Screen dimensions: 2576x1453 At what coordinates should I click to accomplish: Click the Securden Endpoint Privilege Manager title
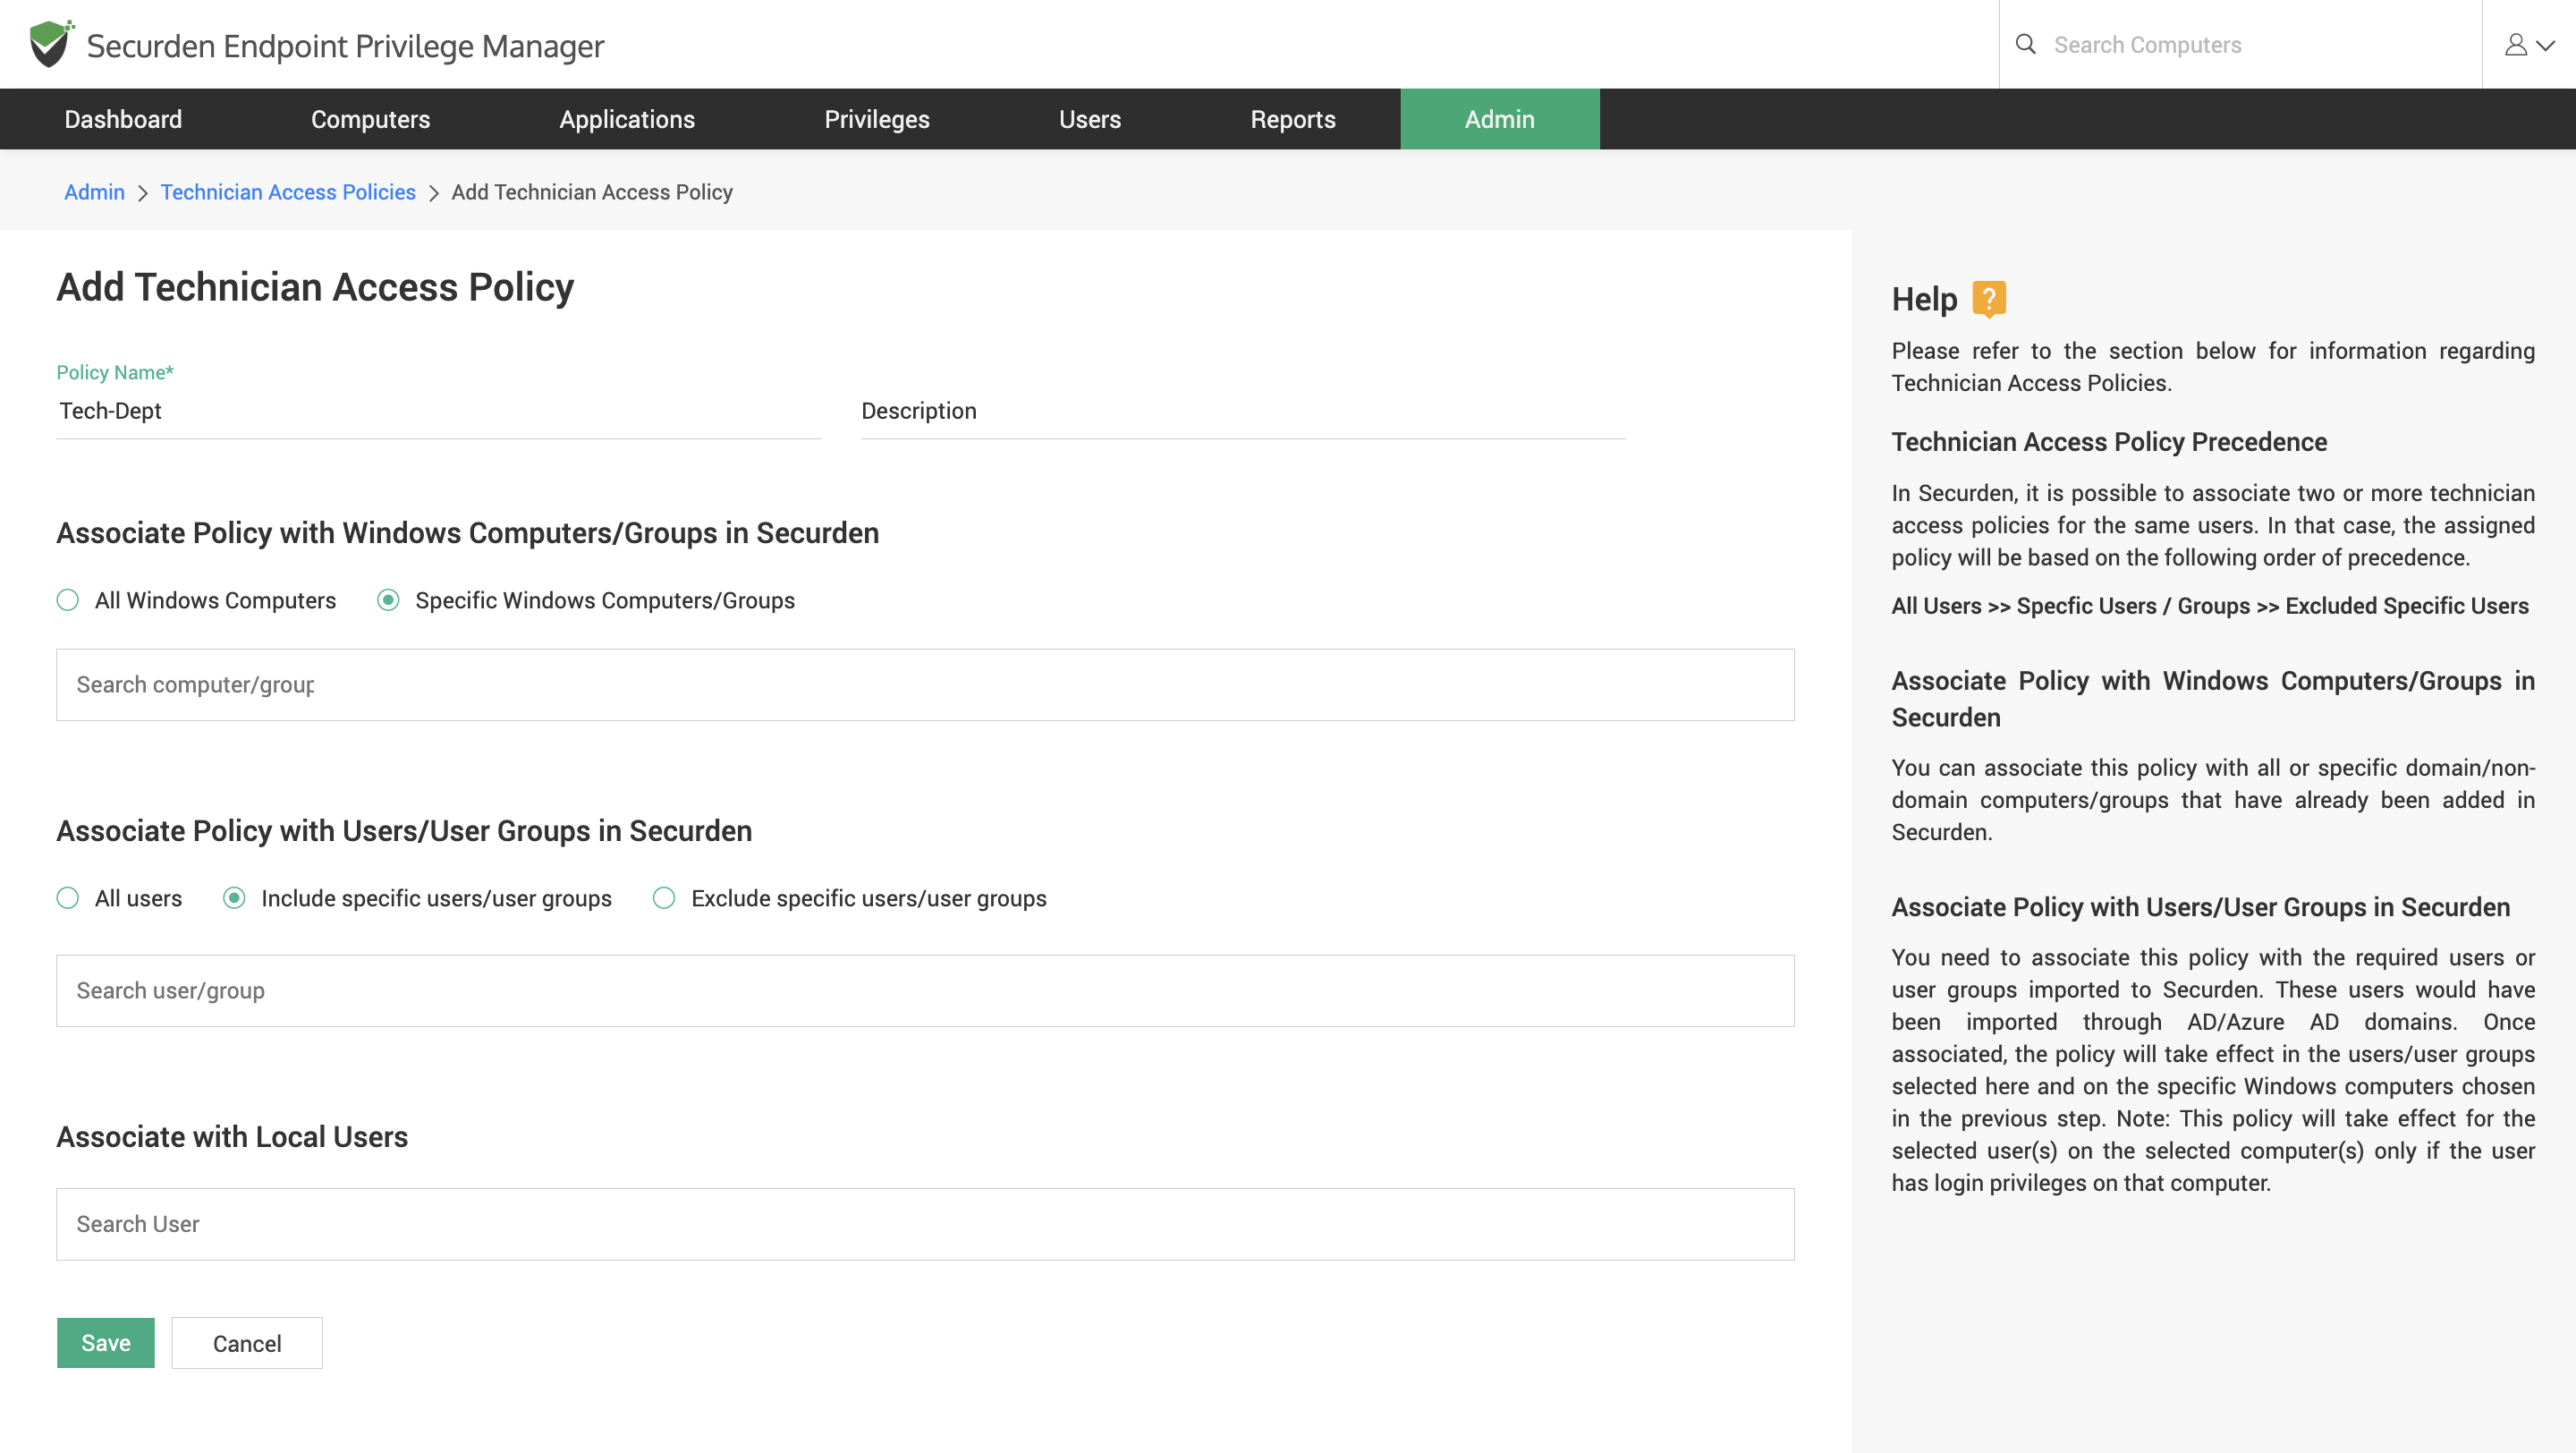[x=345, y=46]
